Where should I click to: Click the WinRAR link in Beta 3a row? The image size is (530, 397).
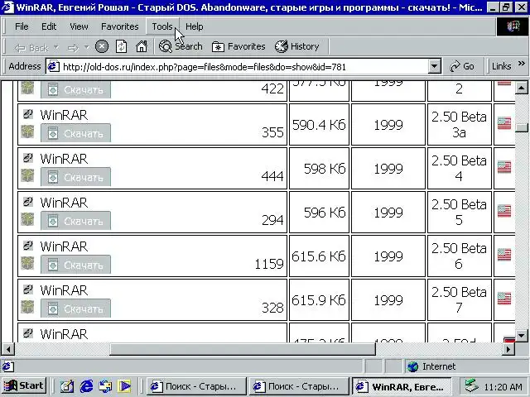[64, 115]
